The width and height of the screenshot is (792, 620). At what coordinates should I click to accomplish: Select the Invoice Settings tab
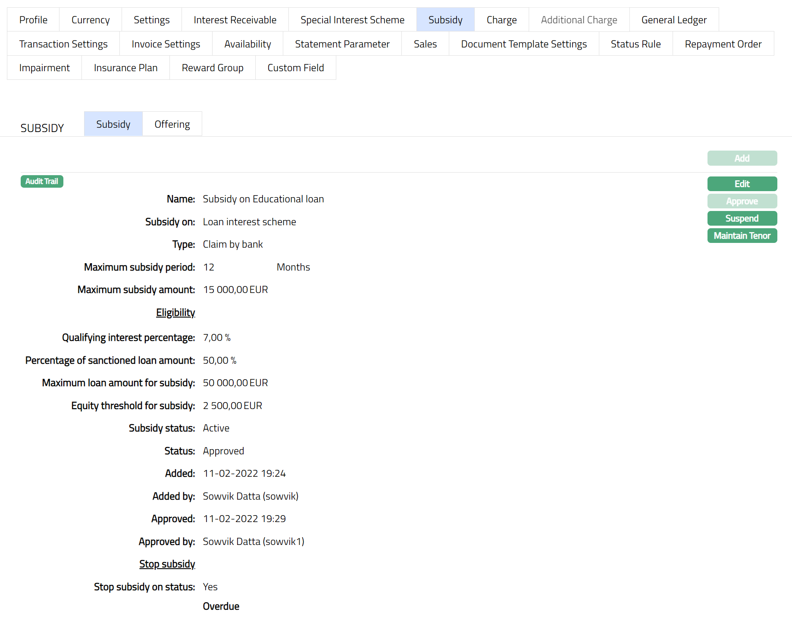pyautogui.click(x=166, y=44)
